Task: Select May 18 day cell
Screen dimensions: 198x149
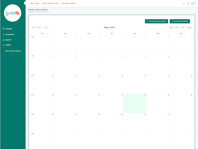Action: [x=181, y=84]
